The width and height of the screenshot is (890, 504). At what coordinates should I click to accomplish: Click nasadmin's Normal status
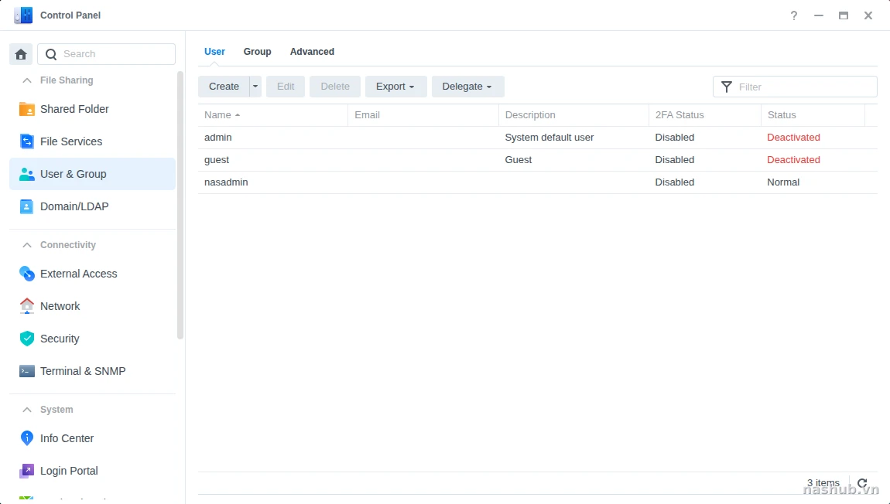point(782,182)
